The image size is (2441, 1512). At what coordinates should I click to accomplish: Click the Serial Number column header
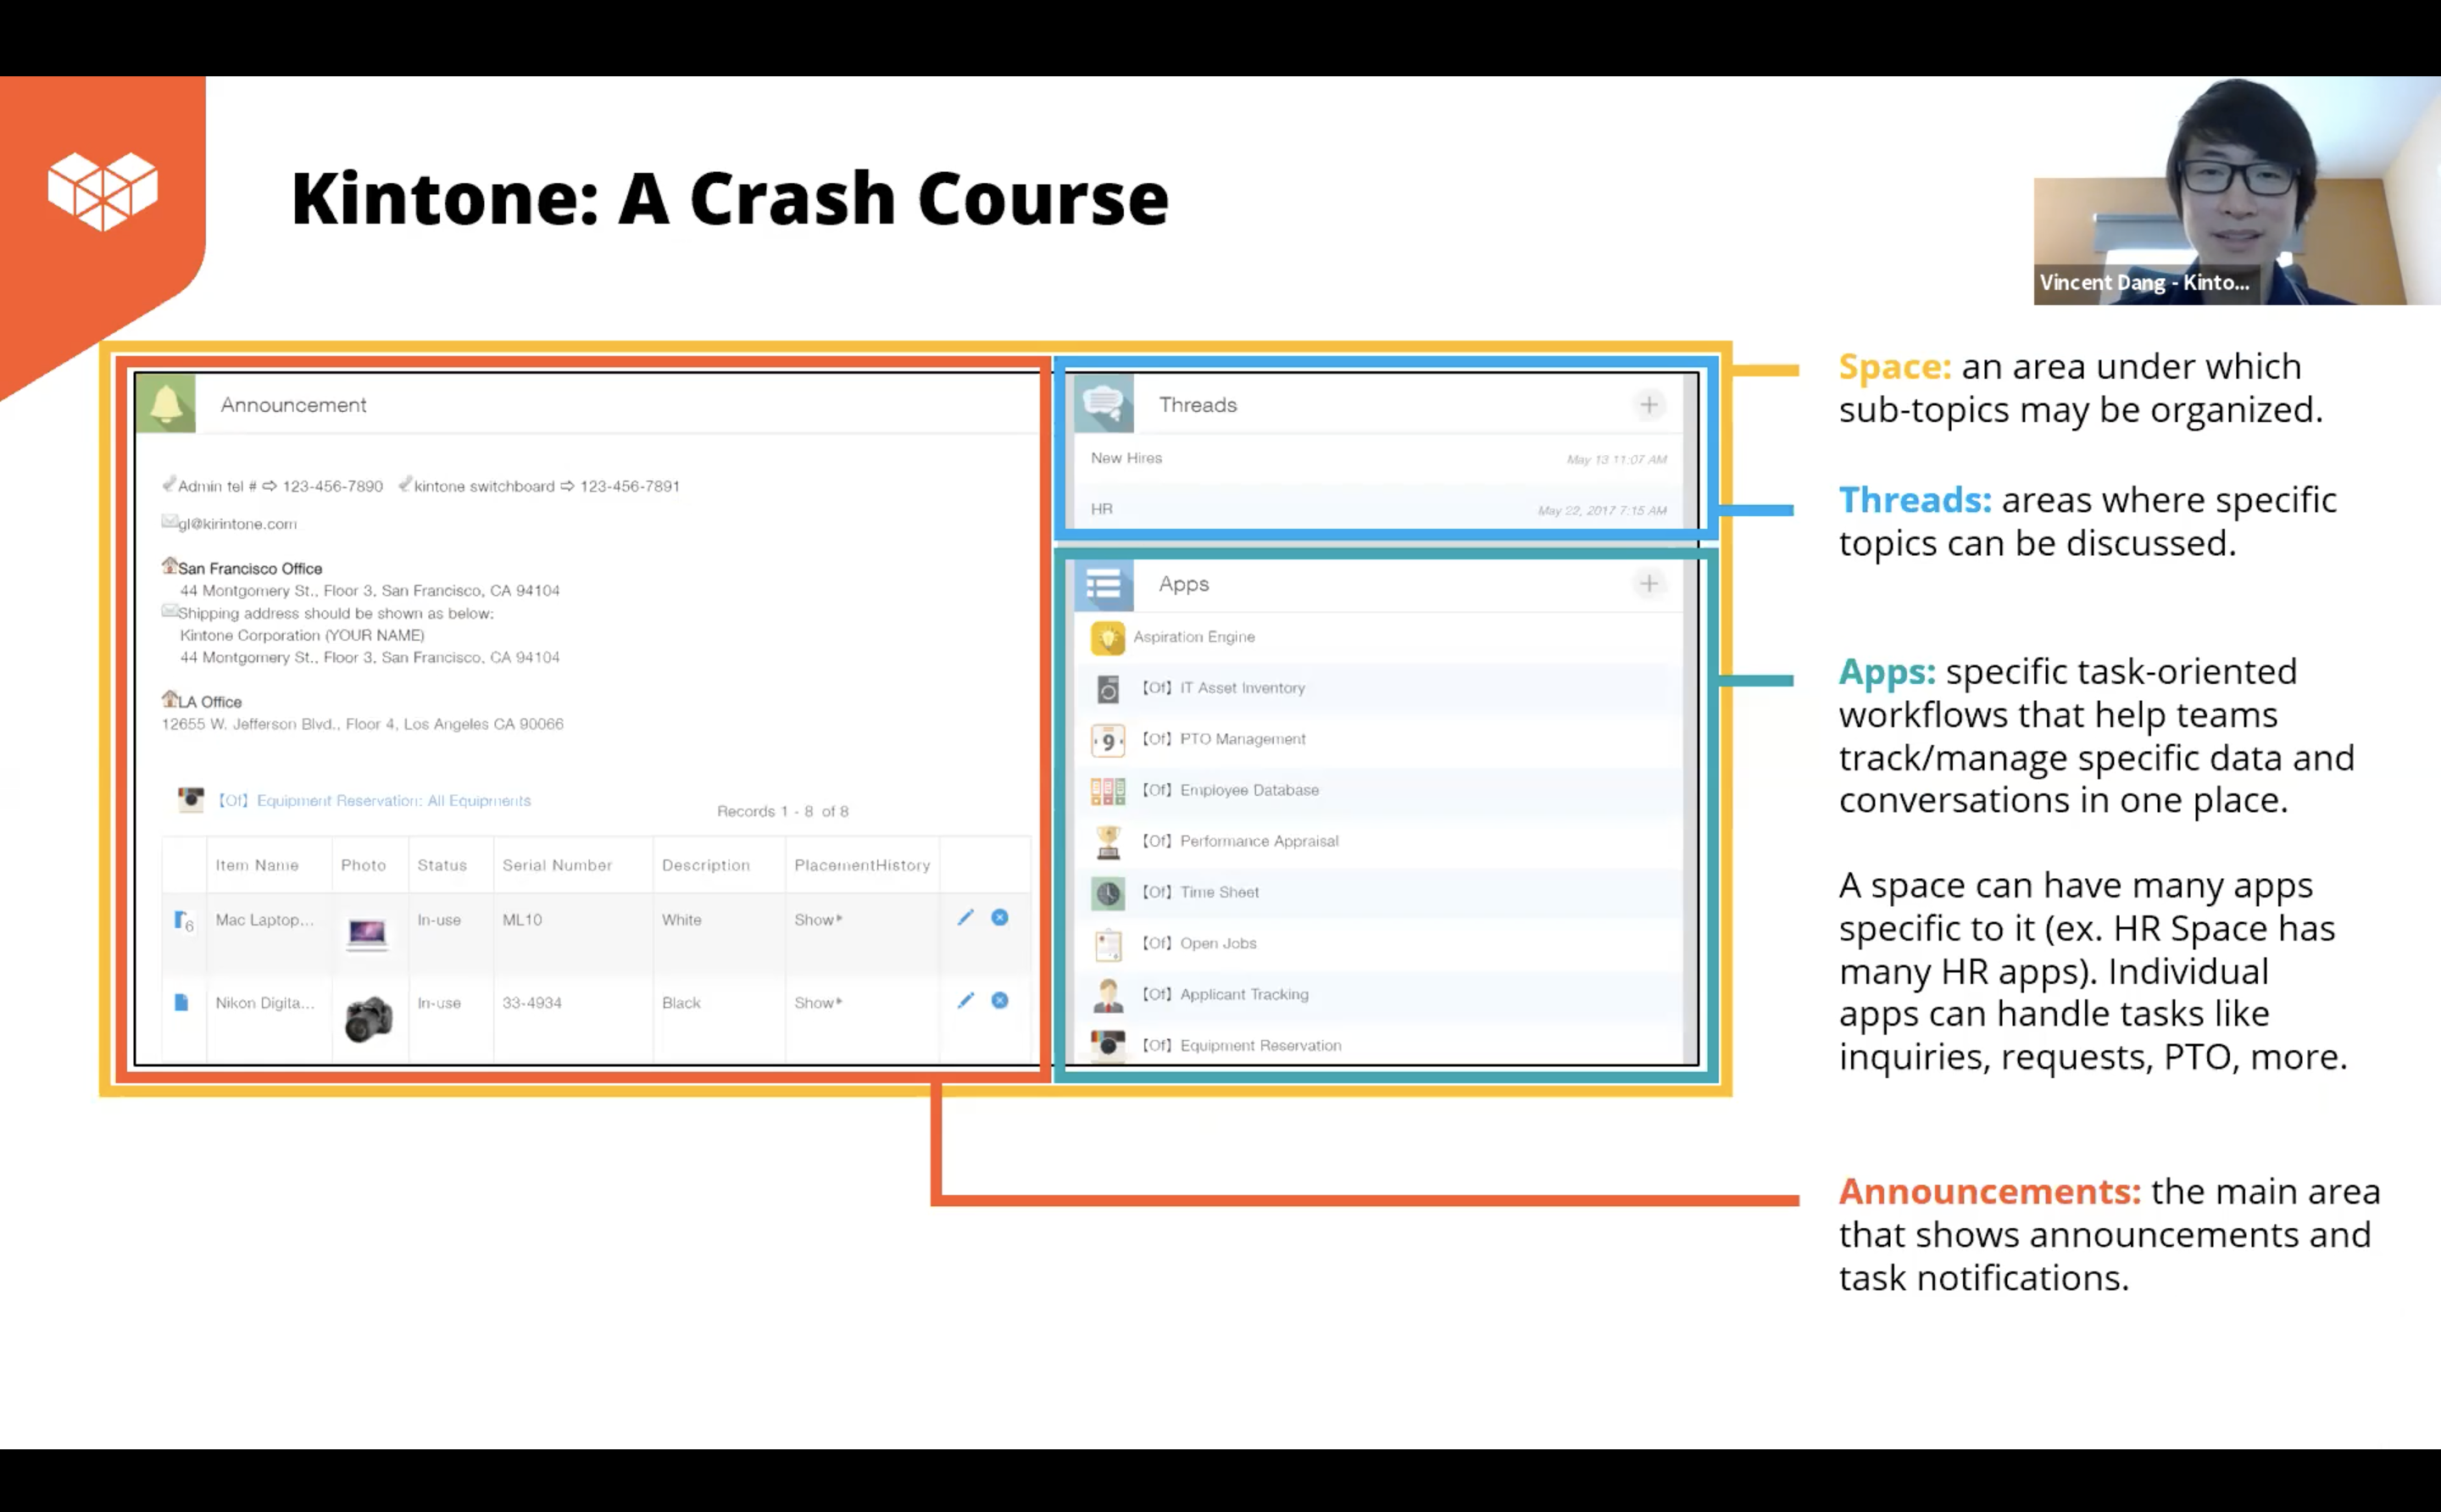[x=557, y=865]
